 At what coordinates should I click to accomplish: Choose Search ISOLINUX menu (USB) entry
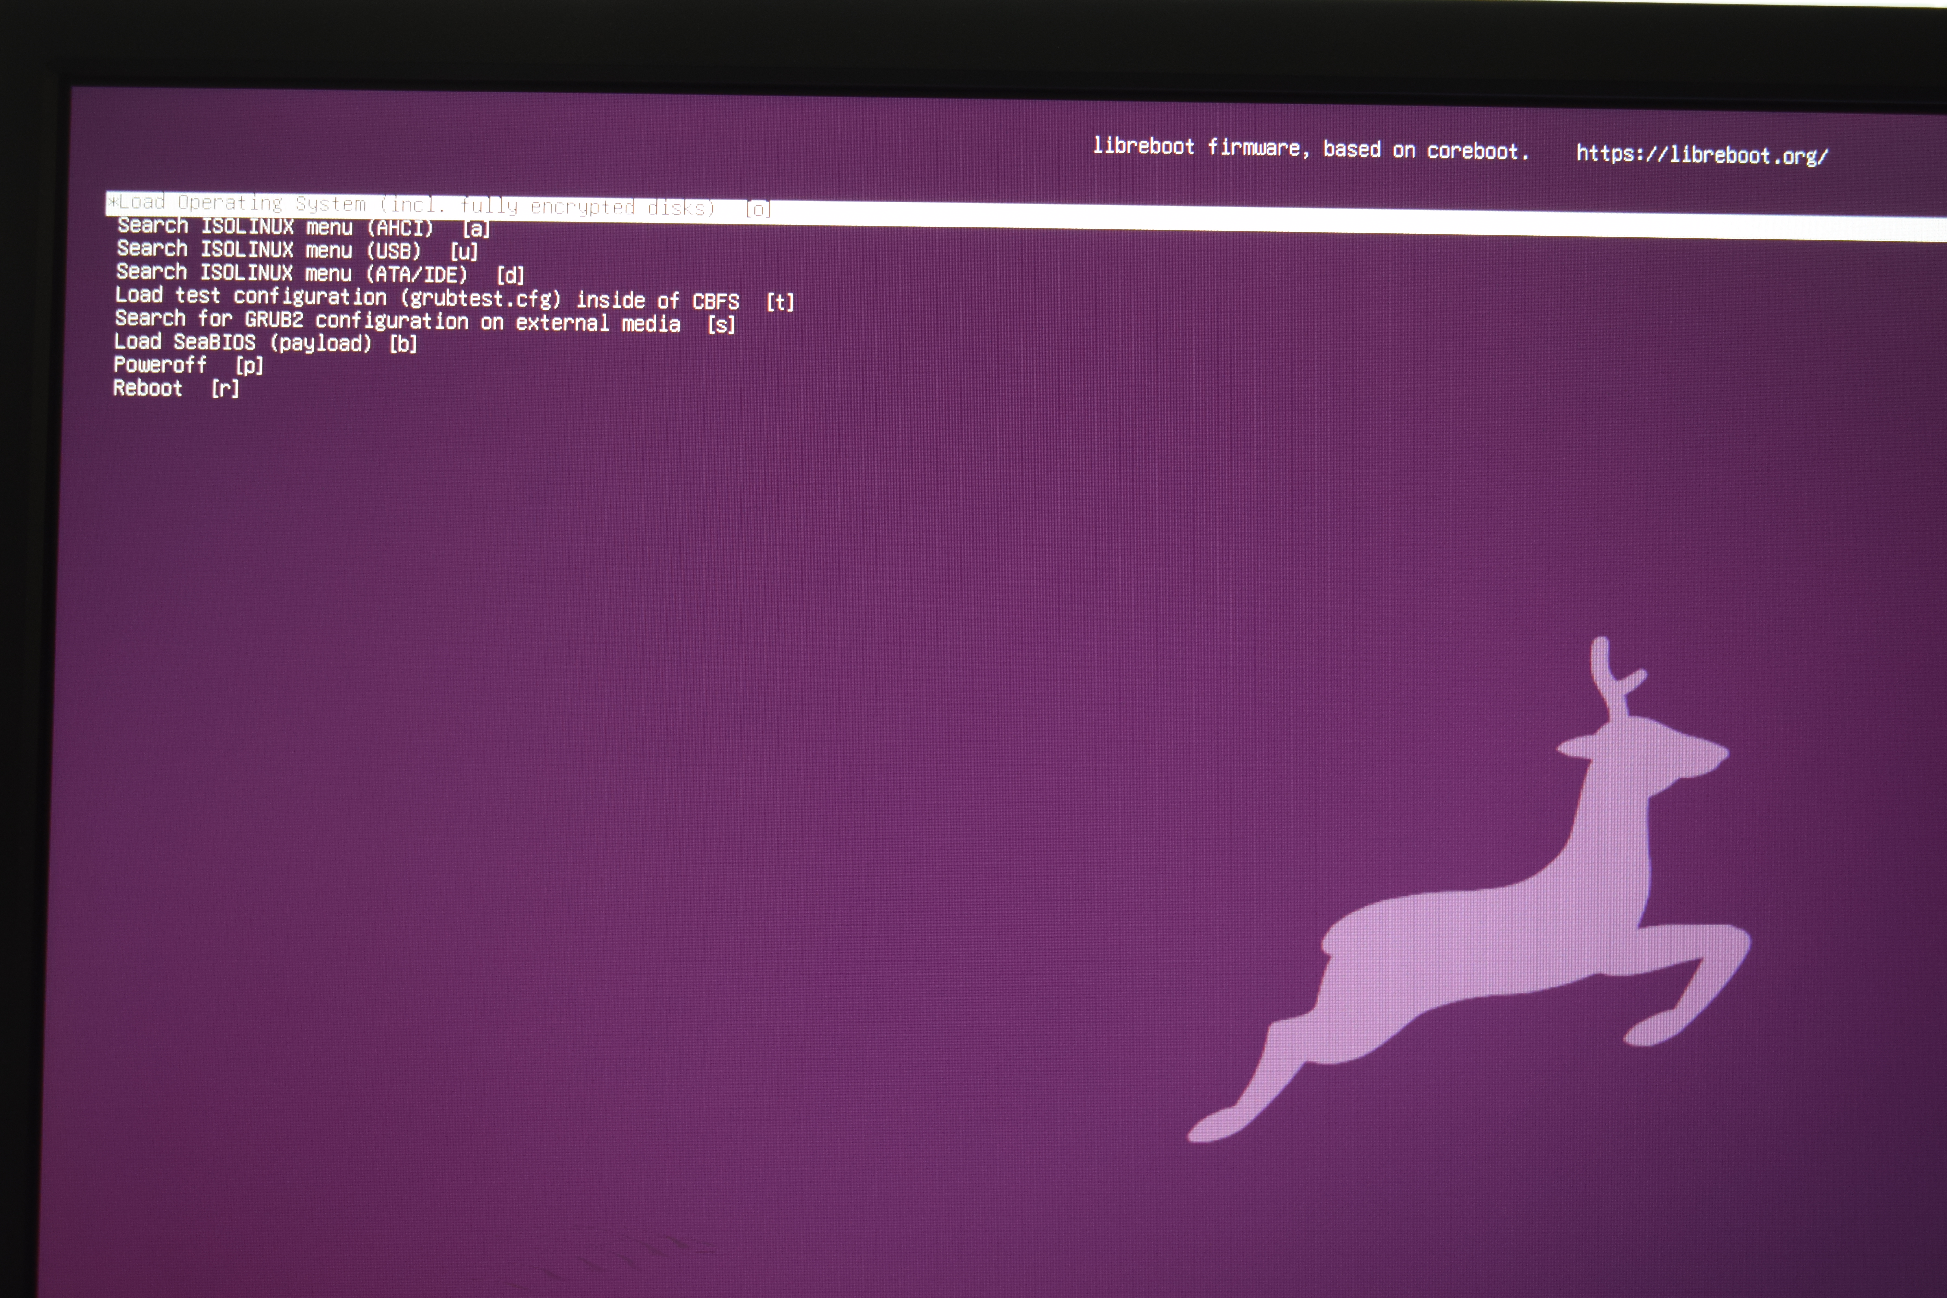click(268, 249)
